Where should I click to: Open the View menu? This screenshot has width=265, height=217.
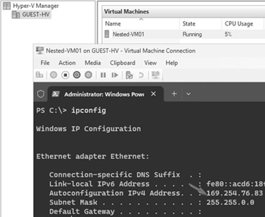(x=150, y=63)
